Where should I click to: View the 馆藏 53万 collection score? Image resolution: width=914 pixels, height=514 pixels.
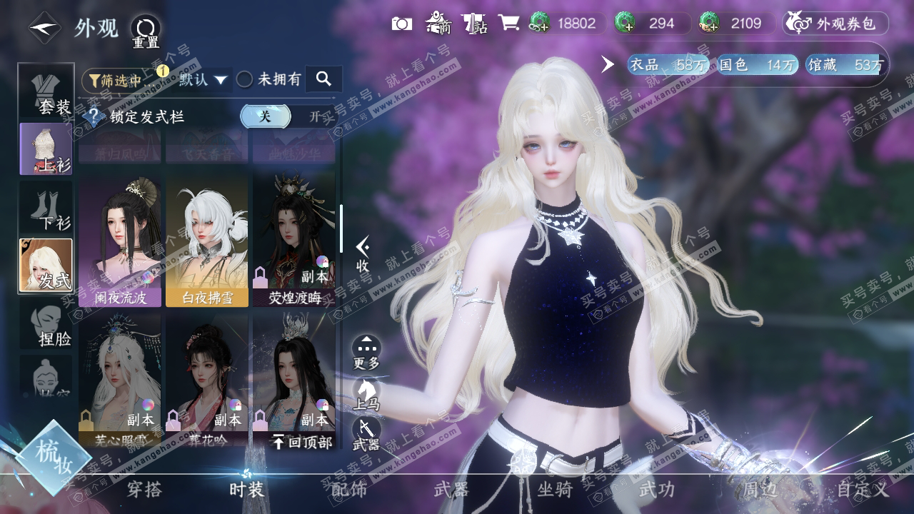tap(845, 64)
